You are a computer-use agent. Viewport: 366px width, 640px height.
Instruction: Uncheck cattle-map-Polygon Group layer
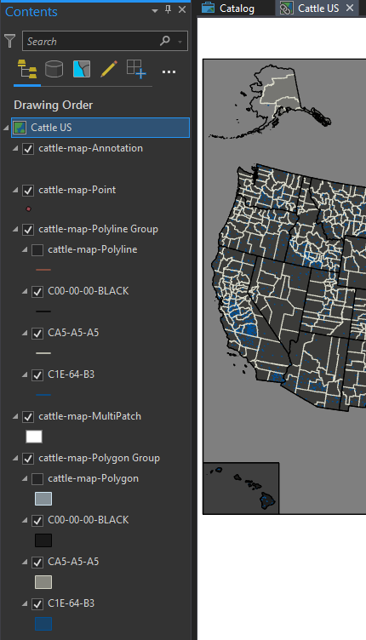(28, 459)
